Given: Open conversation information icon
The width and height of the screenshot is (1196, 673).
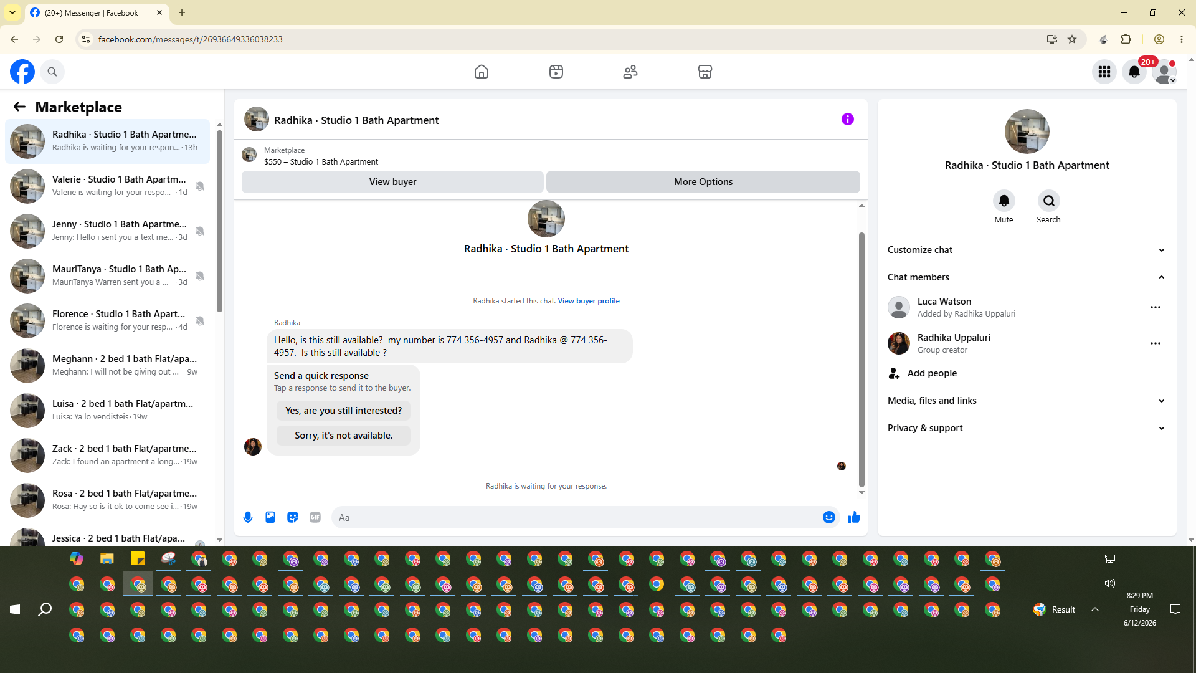Looking at the screenshot, I should pos(848,119).
